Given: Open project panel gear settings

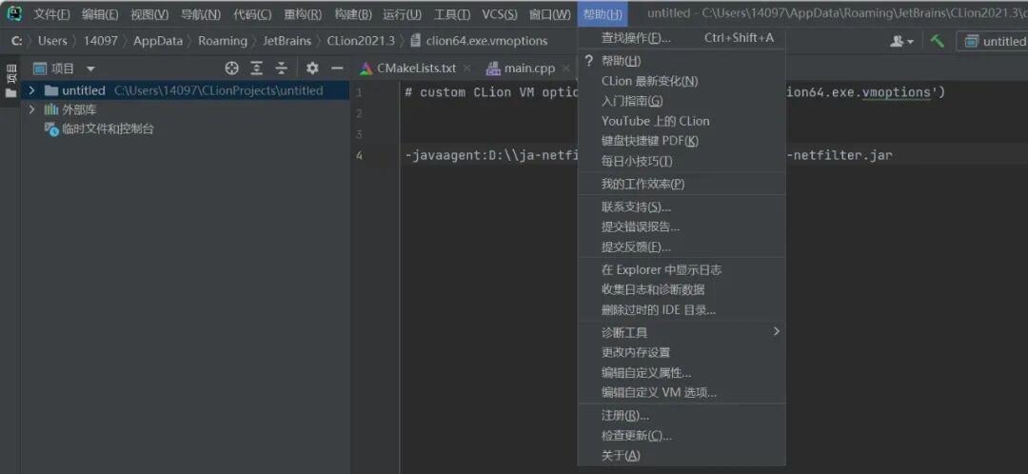Looking at the screenshot, I should 313,69.
